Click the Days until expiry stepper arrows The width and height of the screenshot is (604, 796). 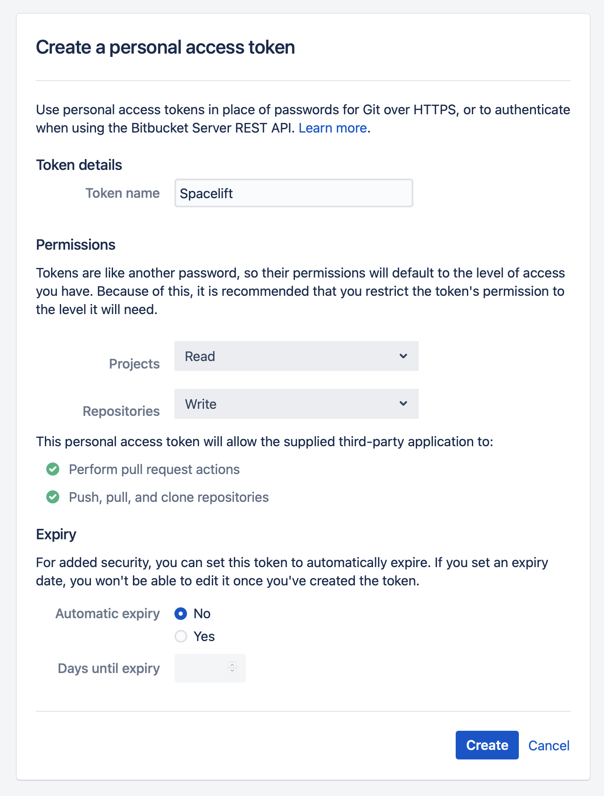click(x=232, y=668)
